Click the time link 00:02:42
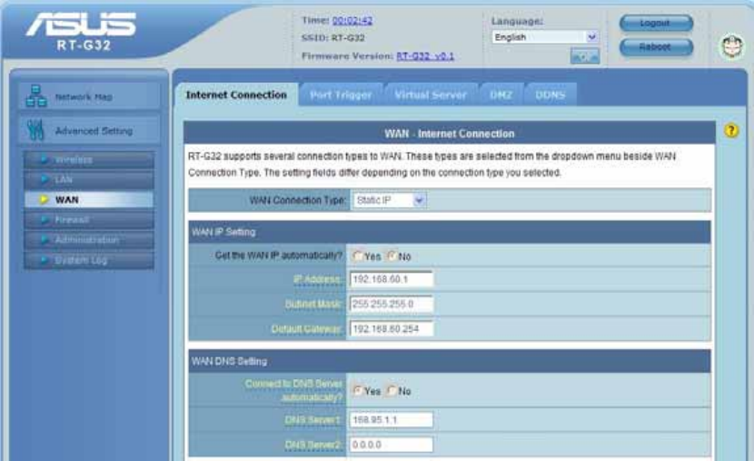The height and width of the screenshot is (461, 754). [352, 20]
